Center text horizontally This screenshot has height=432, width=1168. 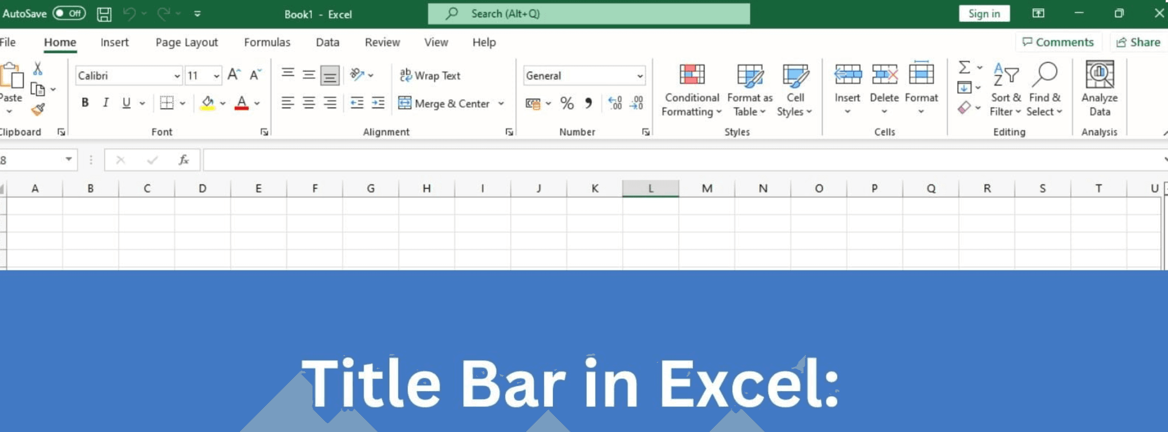pyautogui.click(x=309, y=103)
